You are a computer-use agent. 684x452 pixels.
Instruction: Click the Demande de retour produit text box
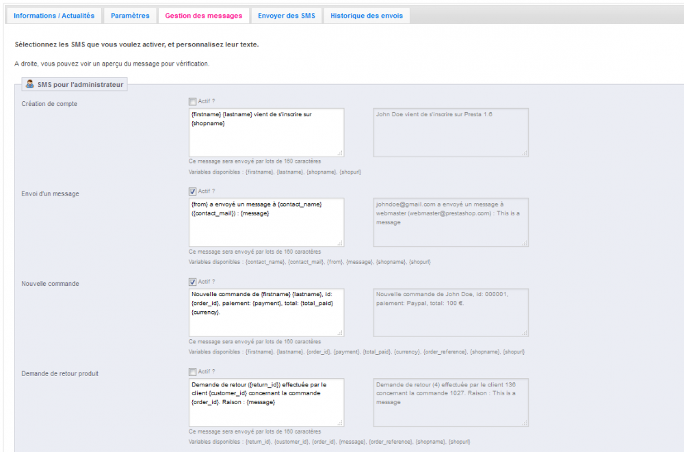[267, 402]
